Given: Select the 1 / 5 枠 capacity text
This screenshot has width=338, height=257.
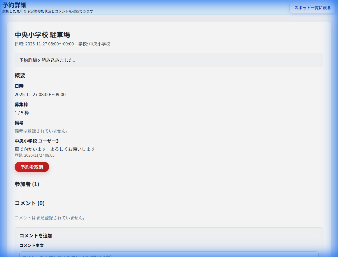Looking at the screenshot, I should pyautogui.click(x=21, y=113).
